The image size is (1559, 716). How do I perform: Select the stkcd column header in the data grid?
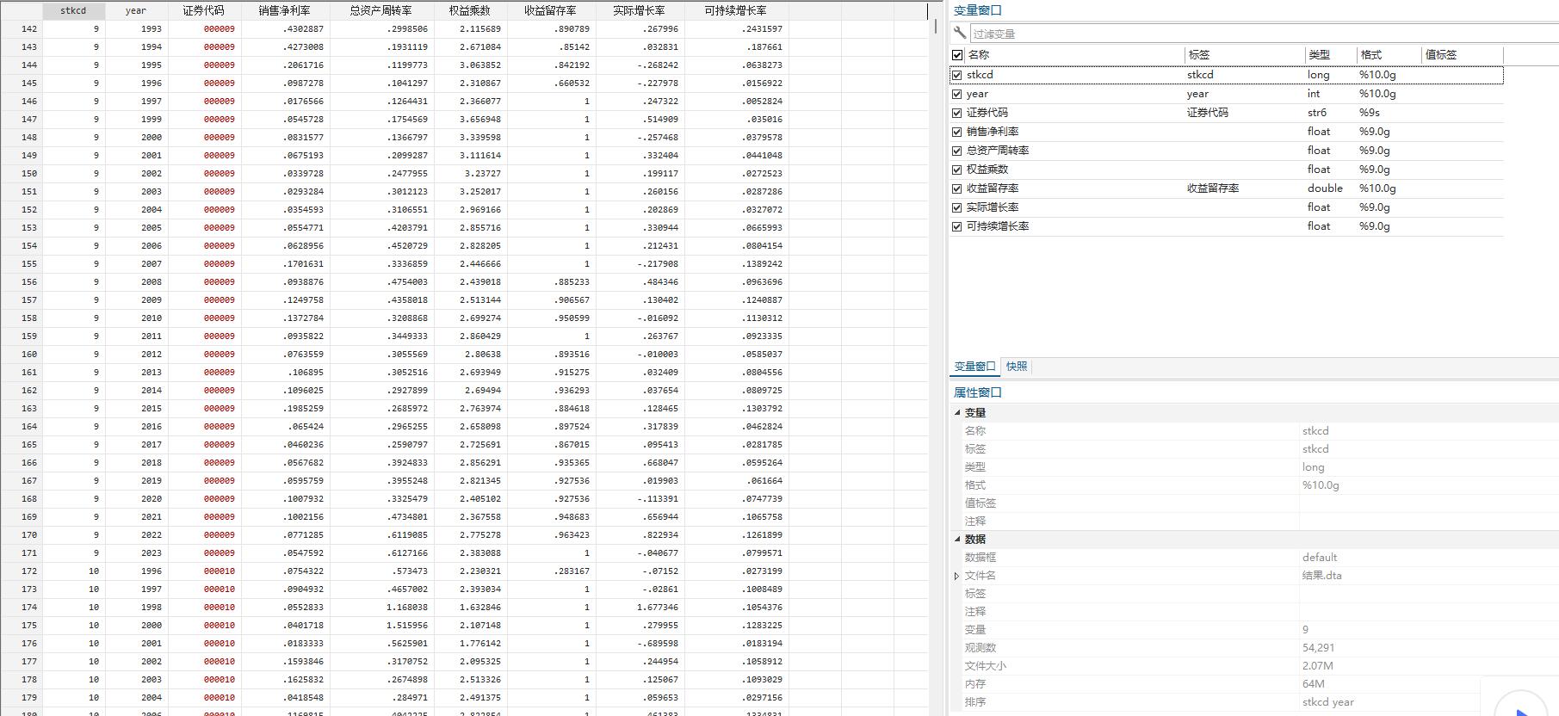click(x=73, y=10)
